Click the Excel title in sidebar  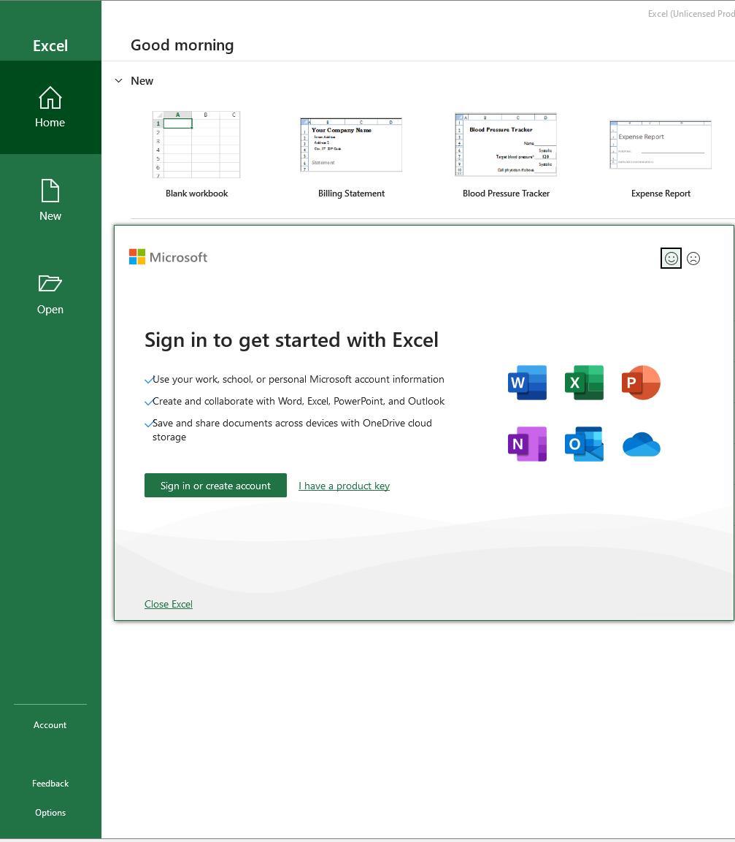(50, 46)
